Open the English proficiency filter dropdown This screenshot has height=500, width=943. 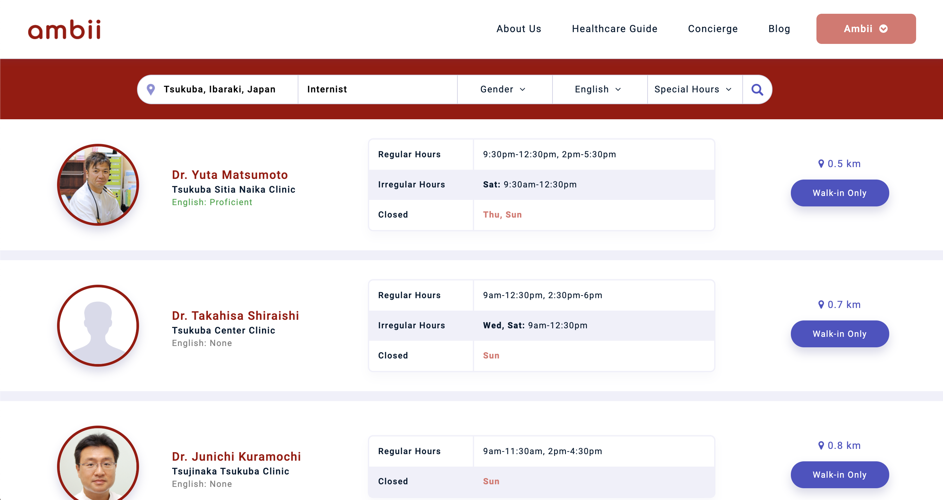[597, 89]
